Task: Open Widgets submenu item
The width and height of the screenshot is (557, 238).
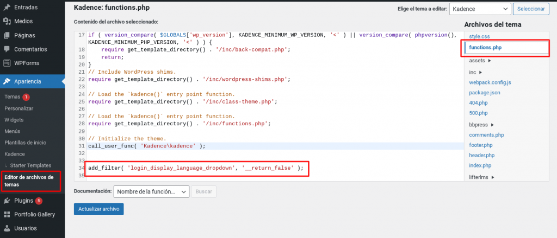Action: point(14,120)
